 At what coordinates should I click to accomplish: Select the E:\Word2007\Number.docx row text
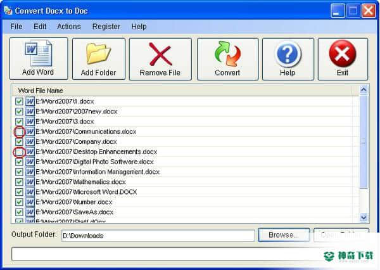74,202
